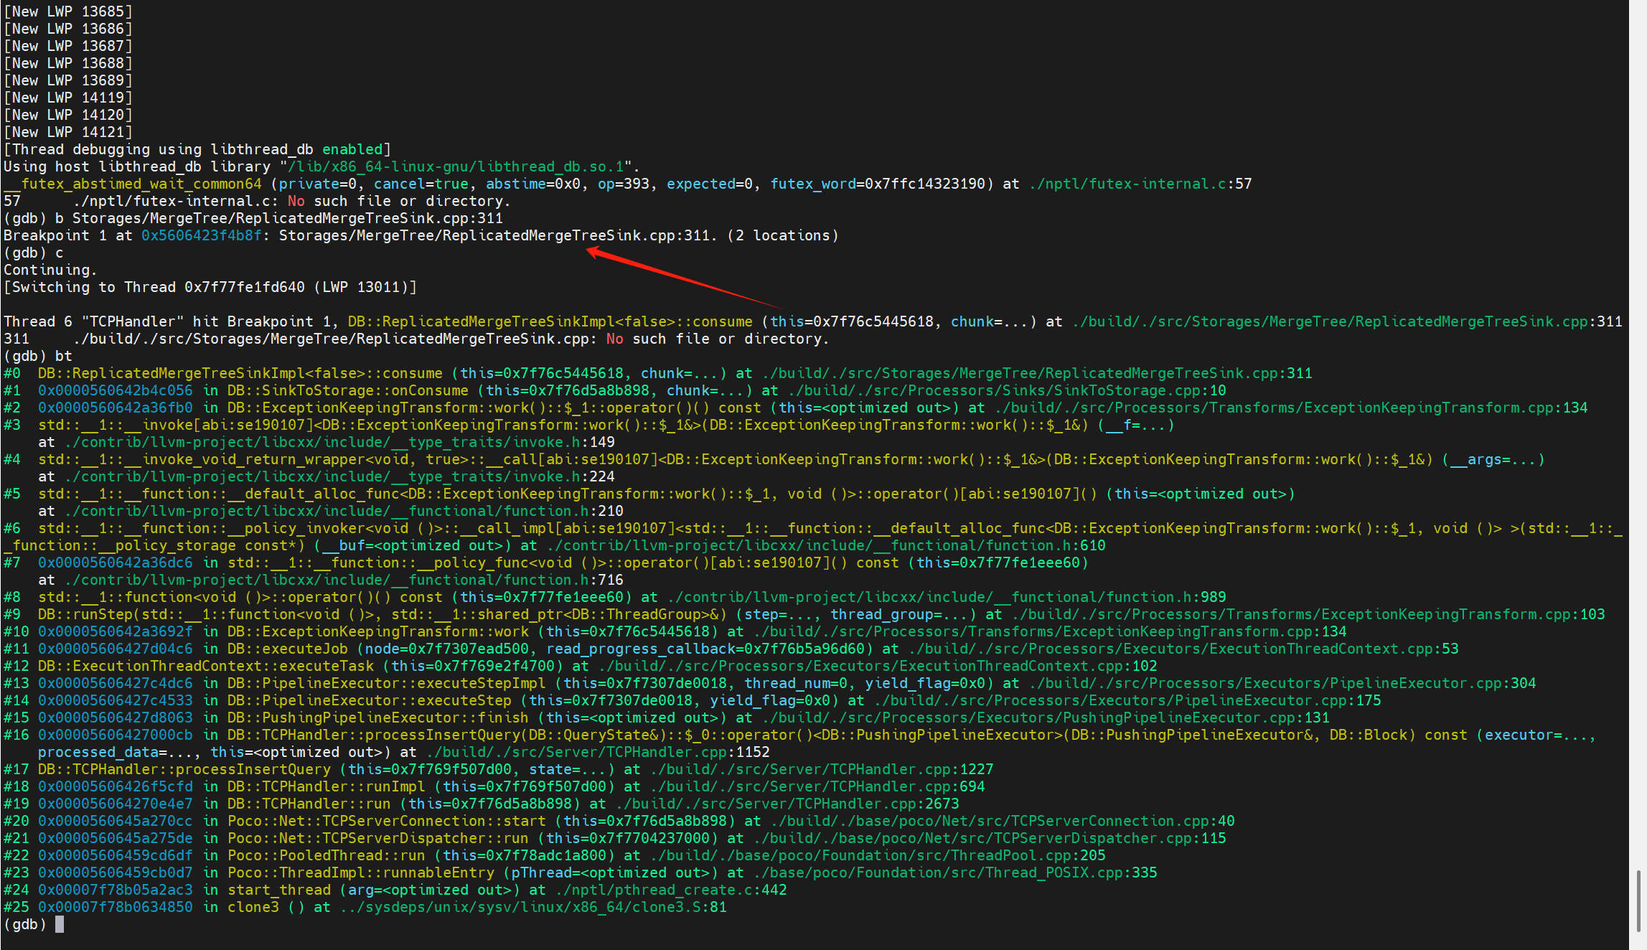The image size is (1647, 950).
Task: Click frame #1 address 0x0000560642b4c056
Action: (116, 390)
